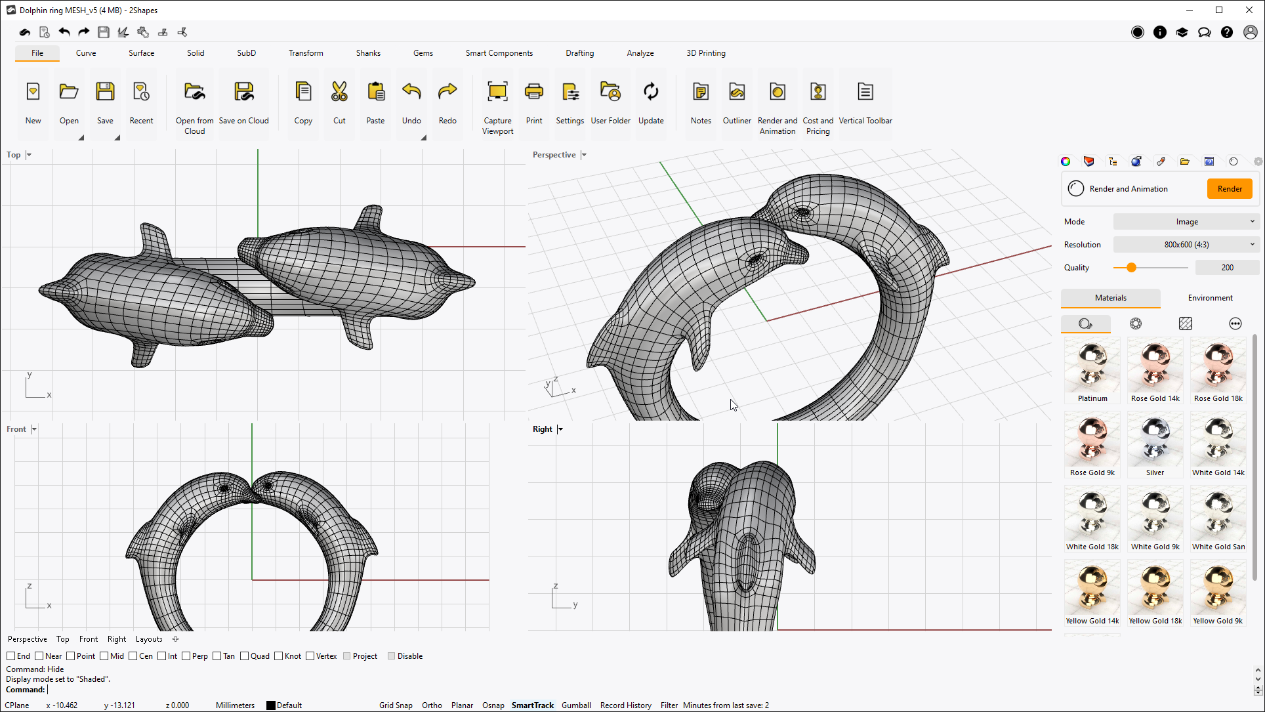The height and width of the screenshot is (712, 1265).
Task: Open the user account icon
Action: (1251, 32)
